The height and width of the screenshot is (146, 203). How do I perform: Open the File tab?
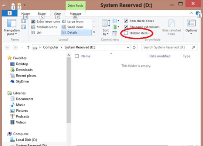pos(10,13)
